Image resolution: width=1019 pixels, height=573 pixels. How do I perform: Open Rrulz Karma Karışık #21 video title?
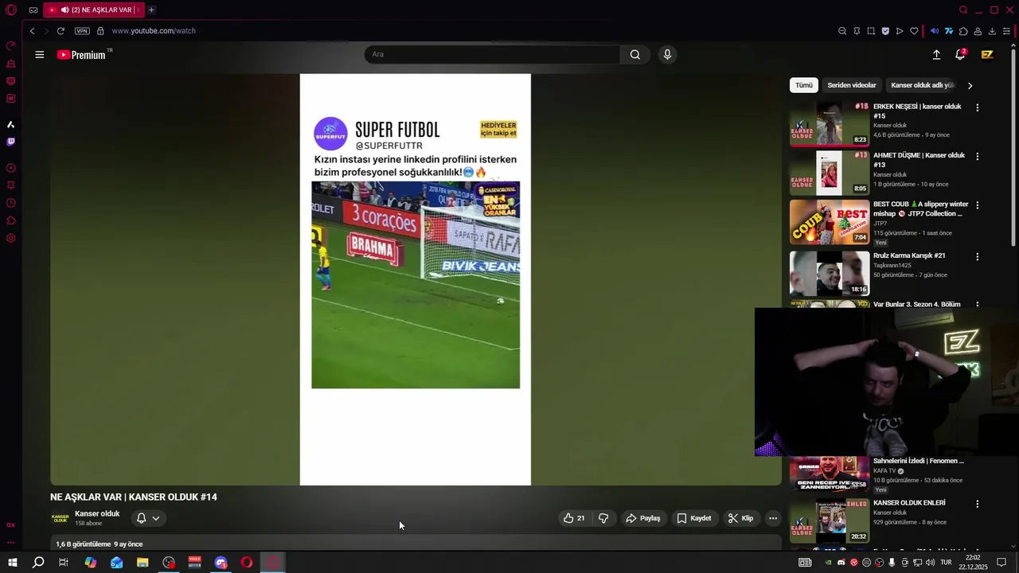(x=909, y=255)
